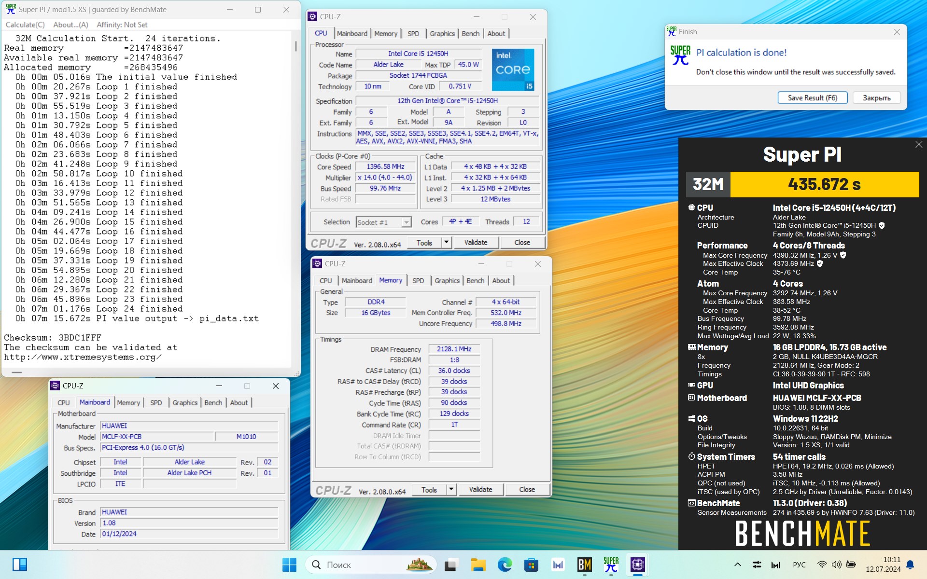Screen dimensions: 927x579
Task: Click DRAM Frequency value 2128.1 MHz
Action: point(454,349)
